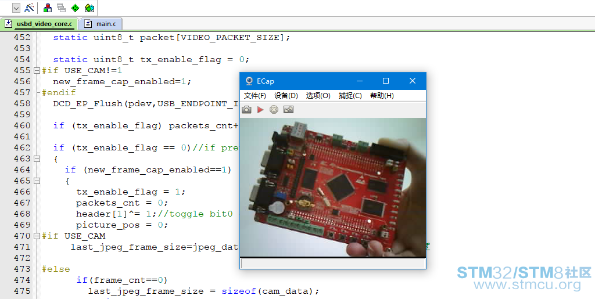Click the green diamond toolbar icon
This screenshot has width=595, height=299.
click(x=75, y=8)
